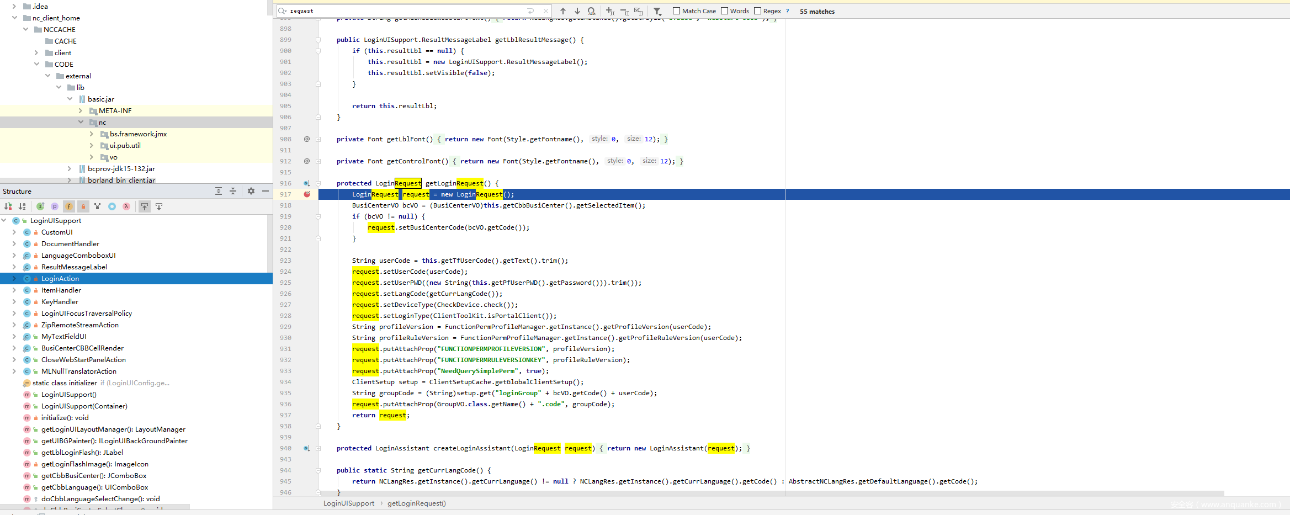The height and width of the screenshot is (515, 1290).
Task: Expand the CustomUI class node
Action: (14, 232)
